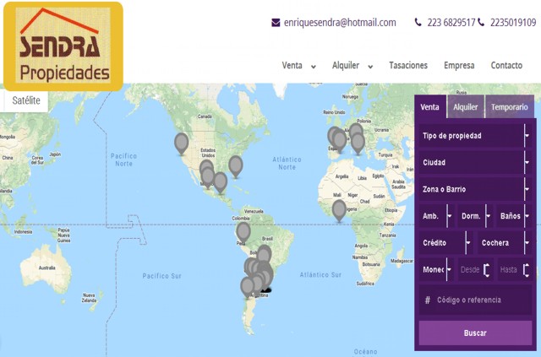Screen dimensions: 541x357
Task: Expand the Cochera selector
Action: click(x=502, y=243)
